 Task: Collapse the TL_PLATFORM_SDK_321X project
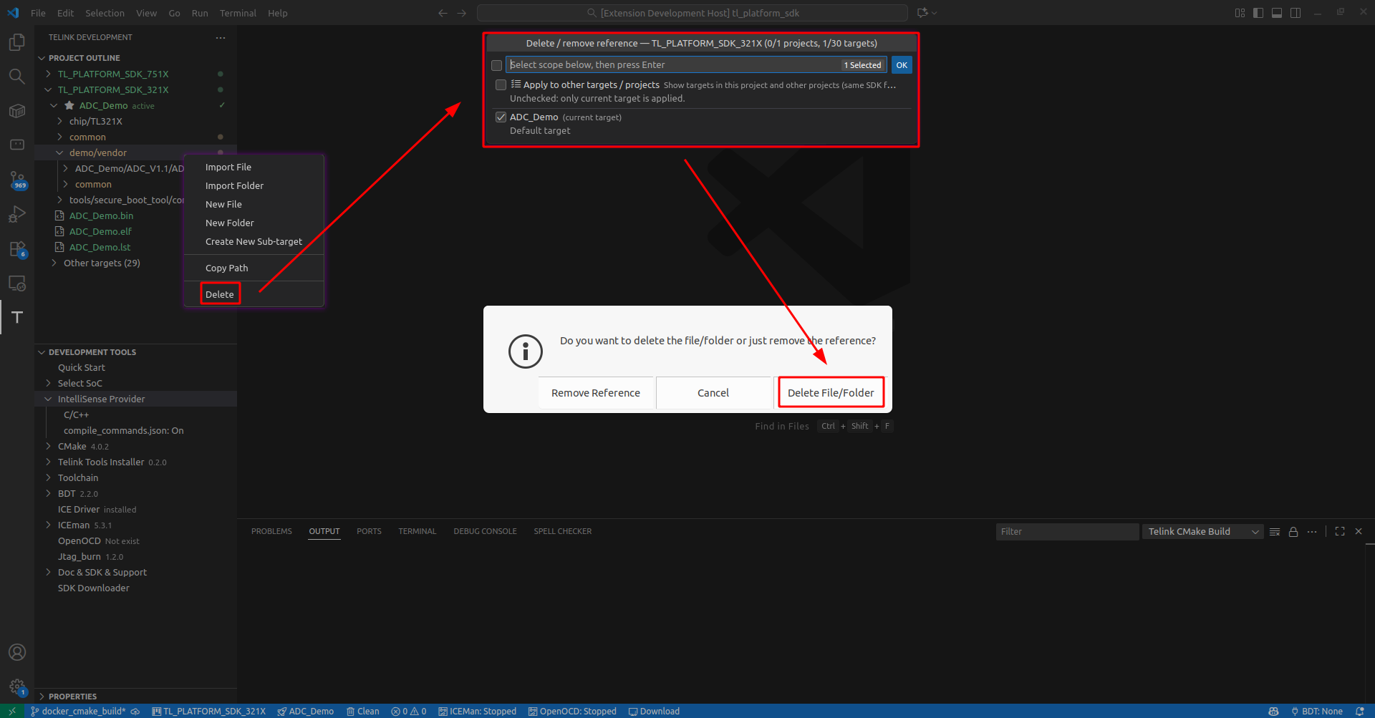tap(48, 89)
